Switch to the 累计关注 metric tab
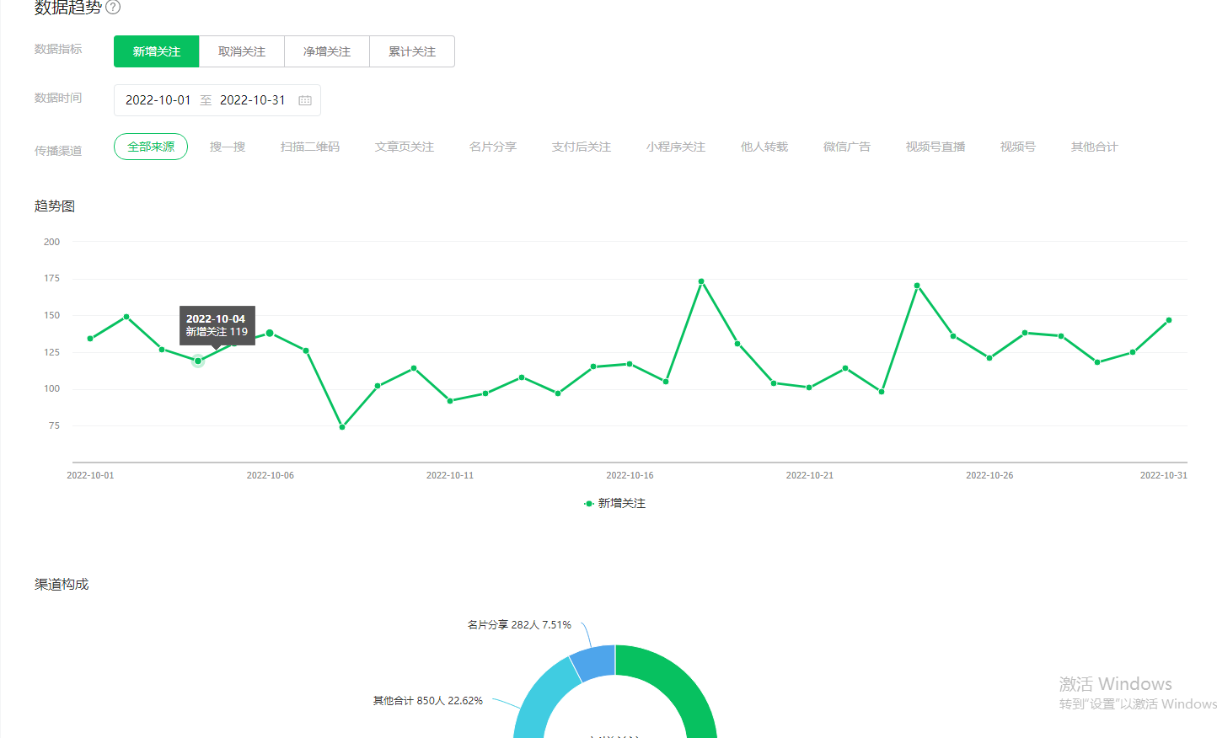Screen dimensions: 1217x738 (x=412, y=51)
